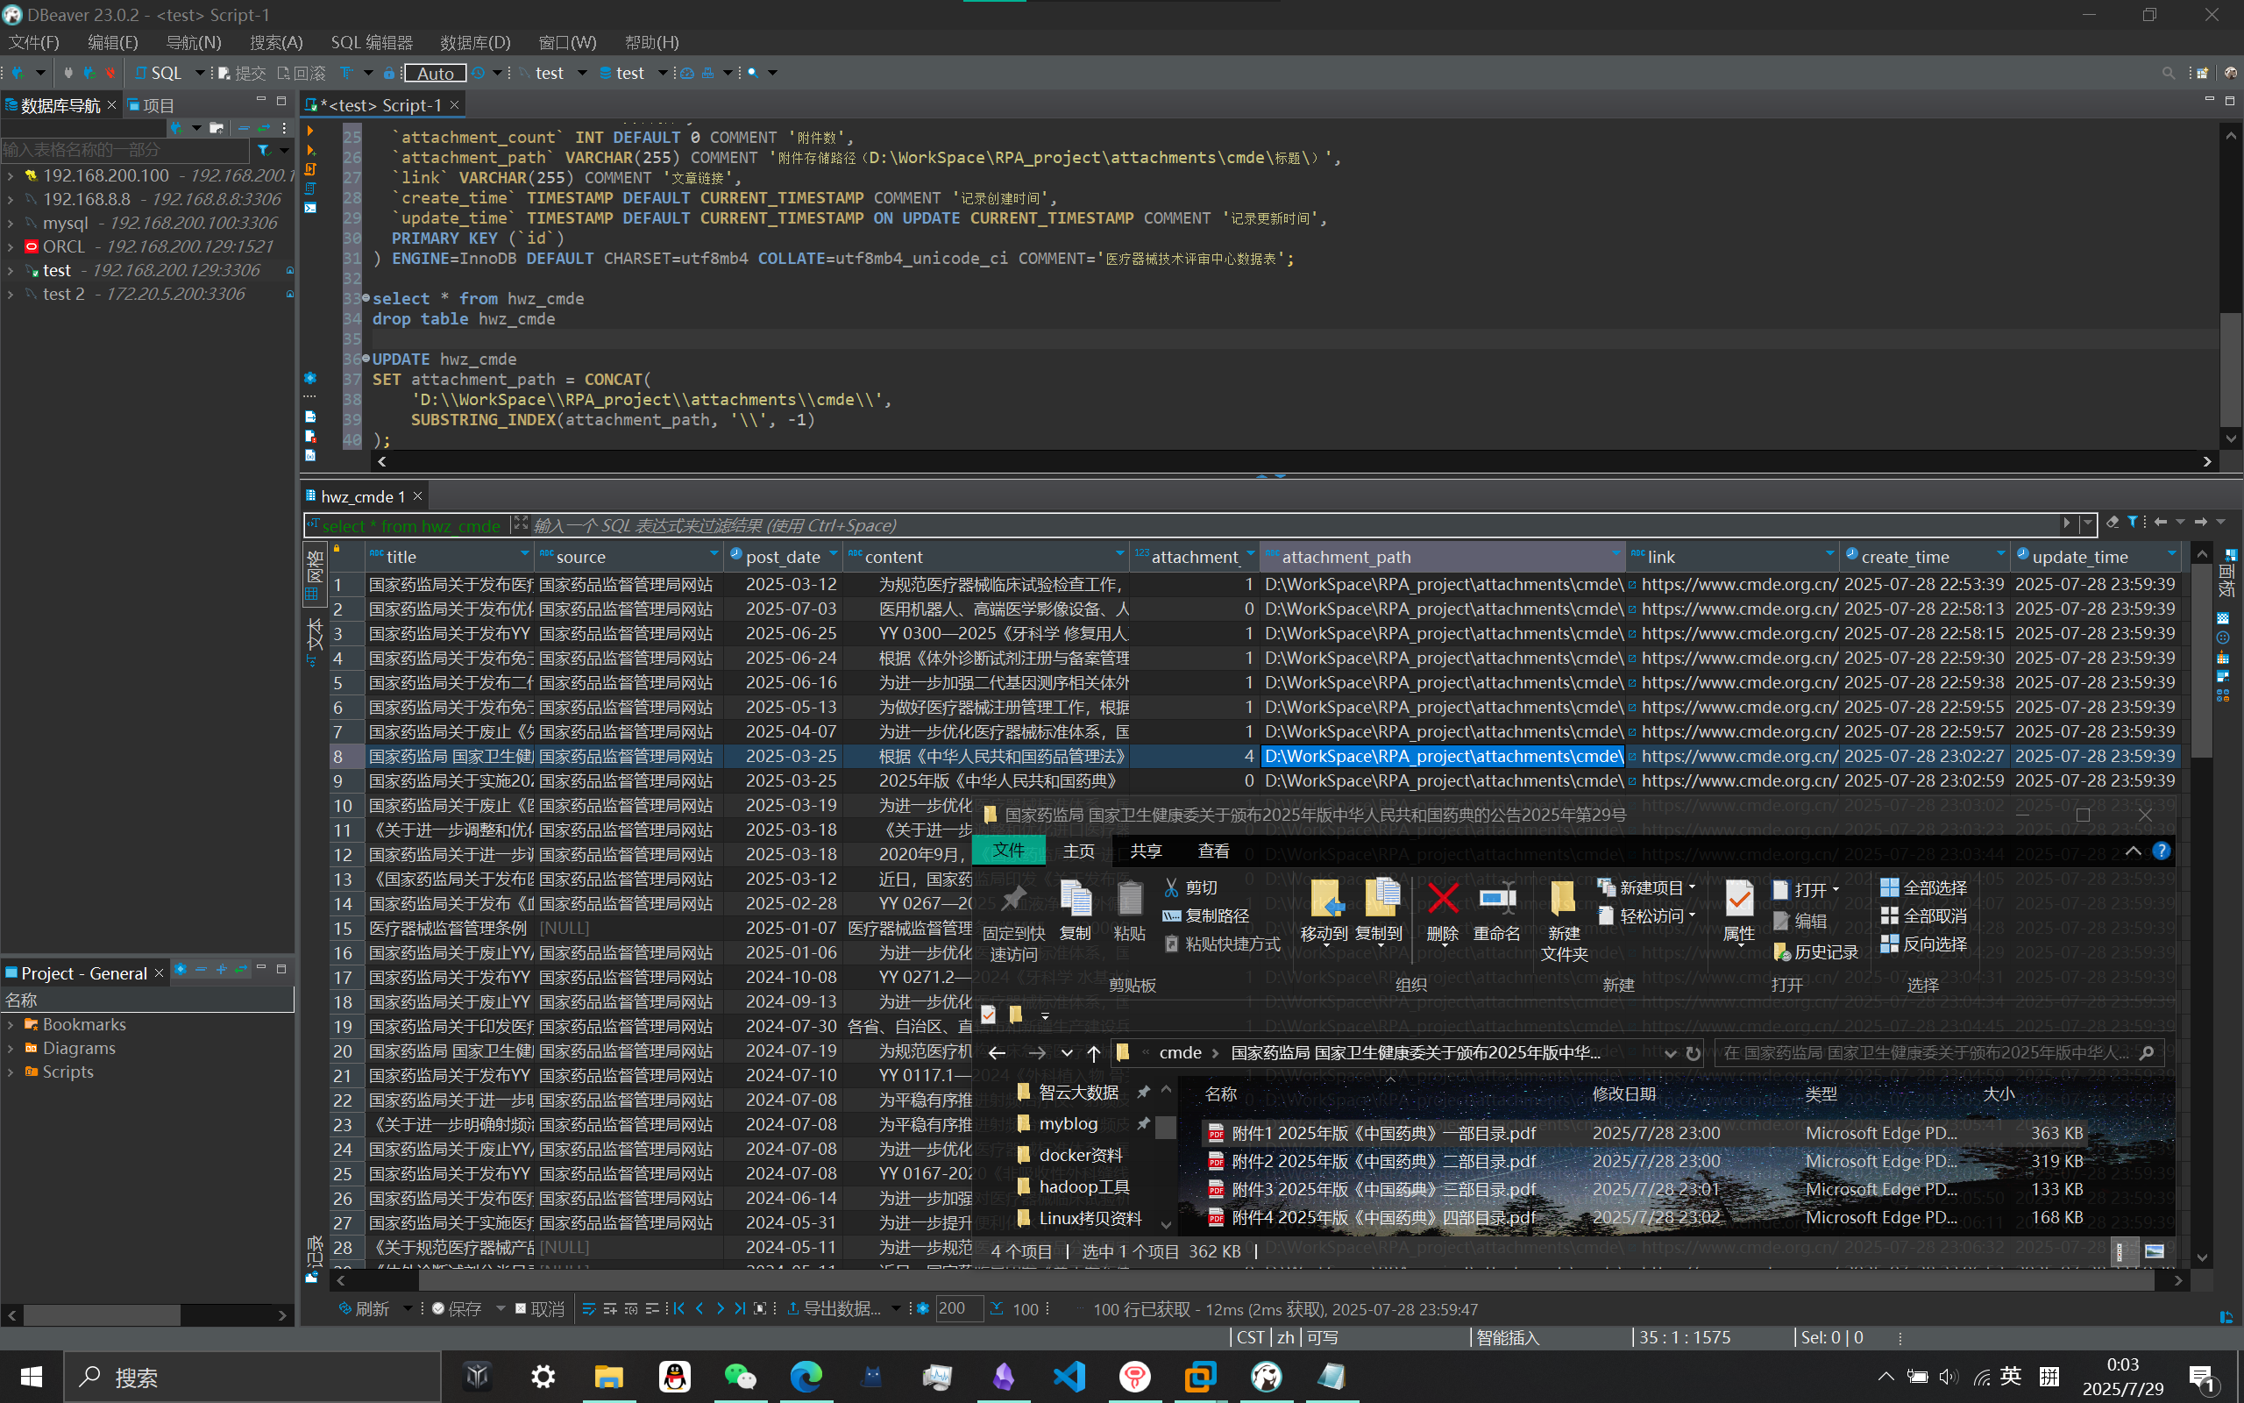Click the SQL filter expression input
This screenshot has height=1403, width=2244.
pyautogui.click(x=1296, y=525)
